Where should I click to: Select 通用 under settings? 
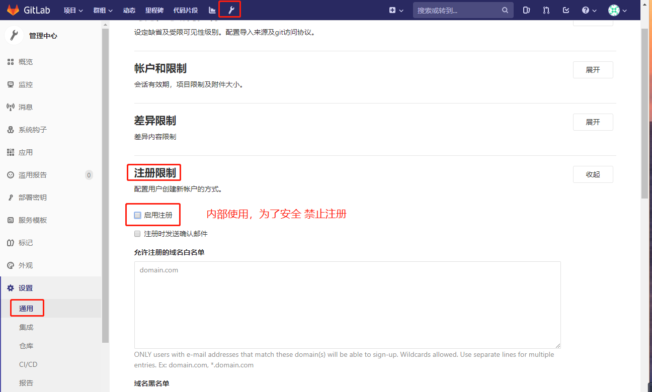point(26,309)
